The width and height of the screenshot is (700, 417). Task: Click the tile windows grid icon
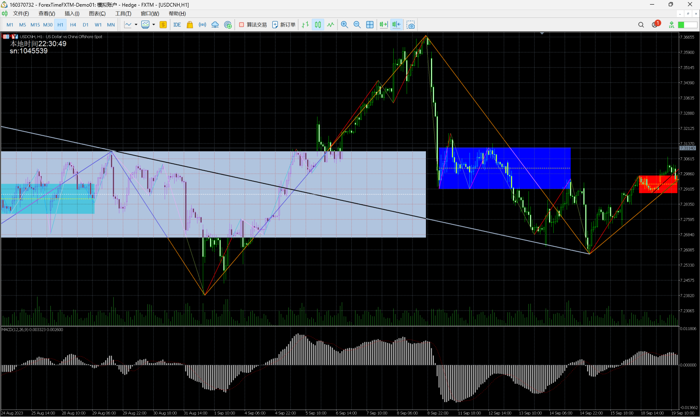point(370,25)
